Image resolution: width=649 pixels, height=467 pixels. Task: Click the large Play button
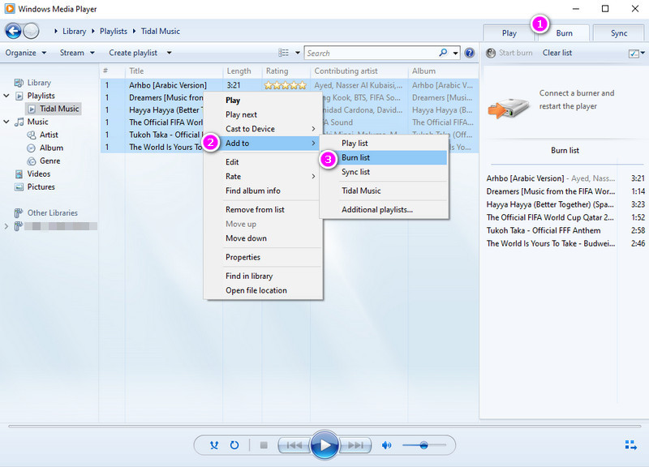(325, 445)
